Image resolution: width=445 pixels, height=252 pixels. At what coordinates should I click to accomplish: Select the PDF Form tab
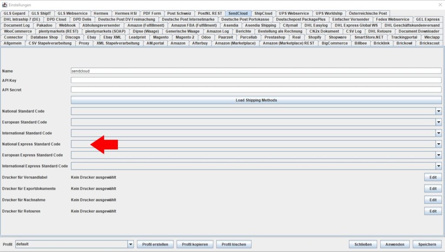(152, 13)
